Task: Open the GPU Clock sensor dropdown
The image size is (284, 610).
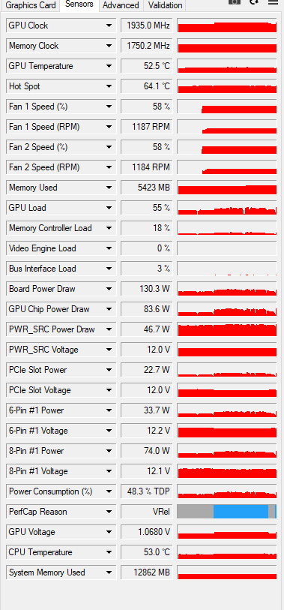Action: 109,26
